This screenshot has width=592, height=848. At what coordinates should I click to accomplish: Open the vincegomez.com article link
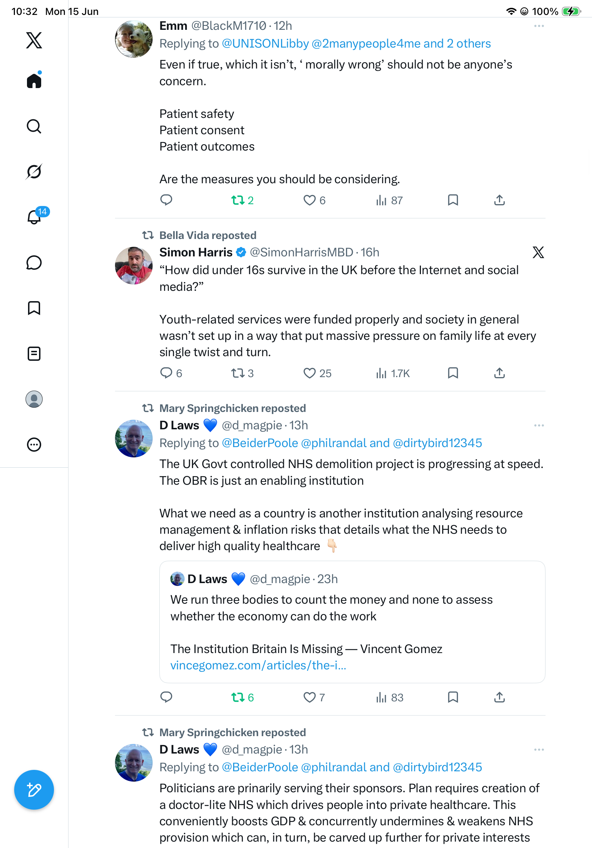[x=258, y=665]
